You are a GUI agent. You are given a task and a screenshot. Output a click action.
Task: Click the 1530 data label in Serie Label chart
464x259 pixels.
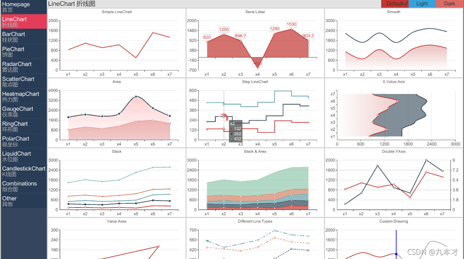pos(291,24)
